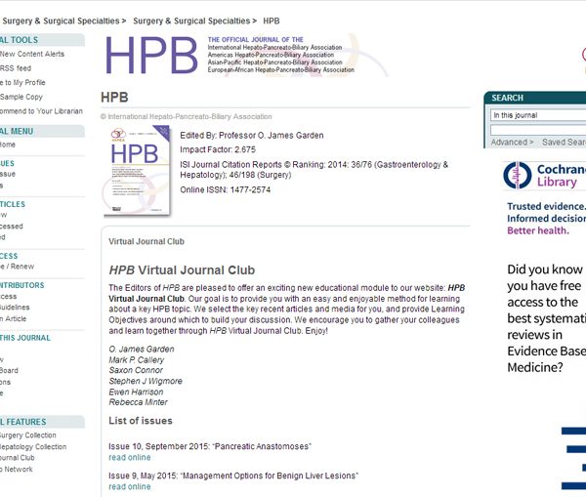Viewport: 586px width, 497px height.
Task: Click Recommend to Your Librarian link
Action: 39,111
